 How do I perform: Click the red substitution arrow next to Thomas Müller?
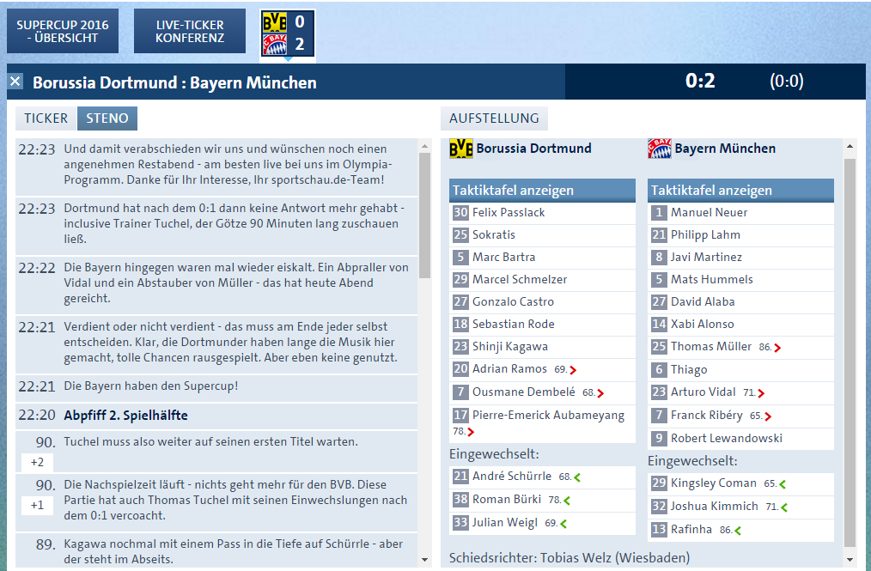(x=777, y=348)
